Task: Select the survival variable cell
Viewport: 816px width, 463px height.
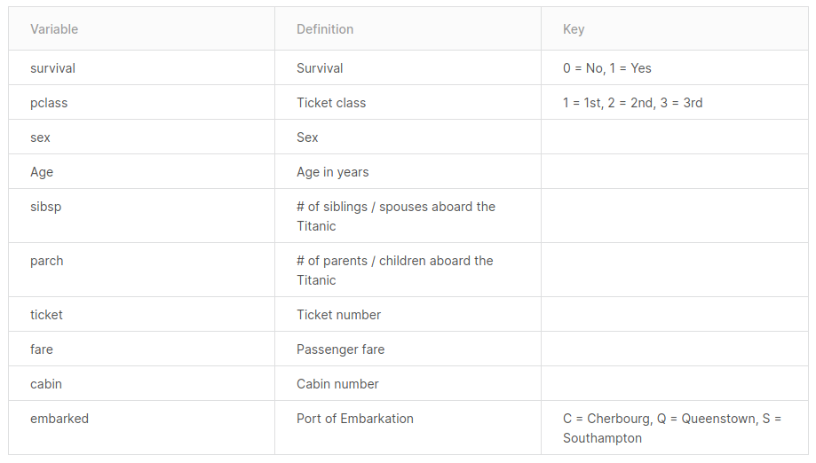Action: click(x=141, y=68)
